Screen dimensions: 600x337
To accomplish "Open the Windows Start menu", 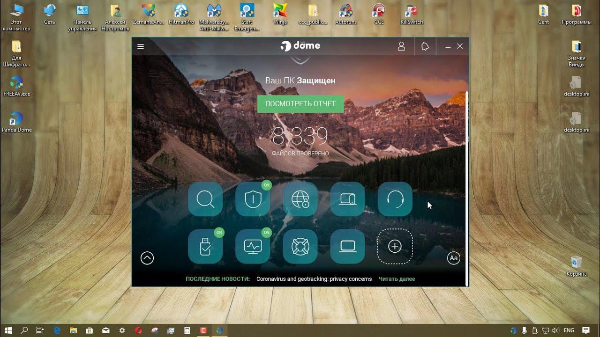I will (8, 330).
